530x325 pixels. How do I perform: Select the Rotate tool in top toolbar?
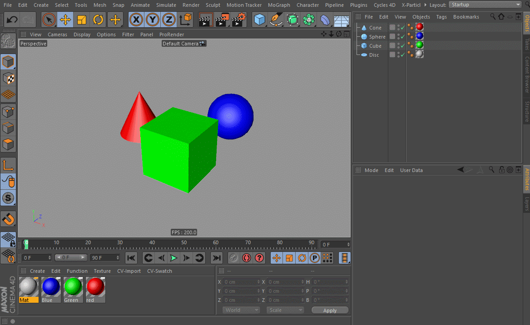(x=98, y=20)
